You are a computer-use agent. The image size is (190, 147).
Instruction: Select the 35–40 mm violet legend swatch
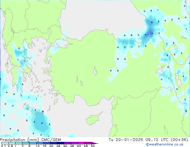pos(74,143)
